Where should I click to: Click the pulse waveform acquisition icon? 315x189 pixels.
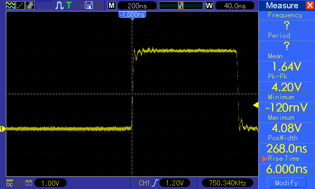59,6
